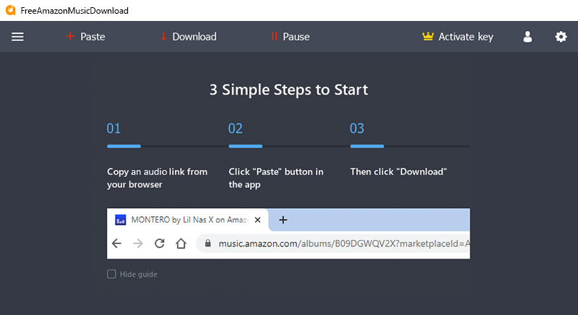Screen dimensions: 578x315
Task: Click the red plus icon beside Paste
Action: click(x=70, y=36)
